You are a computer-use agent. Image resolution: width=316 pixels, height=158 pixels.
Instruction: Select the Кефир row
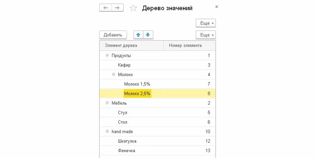click(124, 65)
